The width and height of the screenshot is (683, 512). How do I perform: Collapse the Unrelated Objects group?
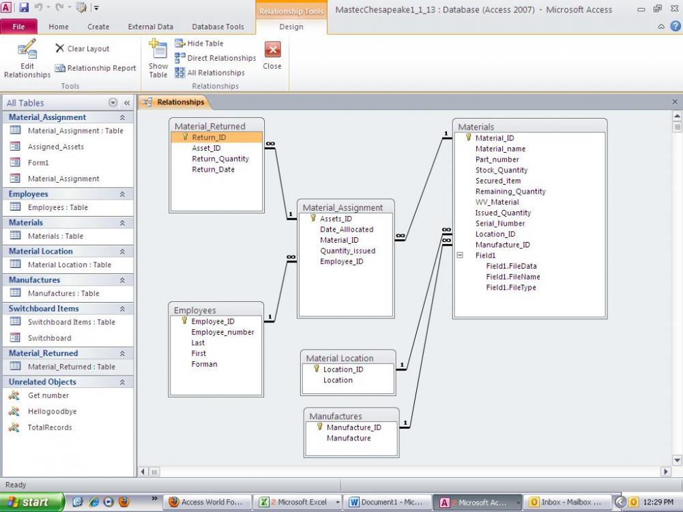122,382
